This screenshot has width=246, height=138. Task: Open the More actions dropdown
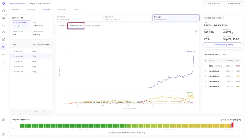pyautogui.click(x=234, y=3)
